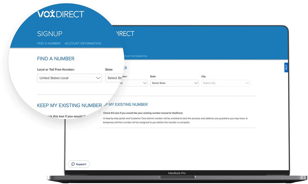This screenshot has height=184, width=308.
Task: Open the Support chat button
Action: coord(79,164)
